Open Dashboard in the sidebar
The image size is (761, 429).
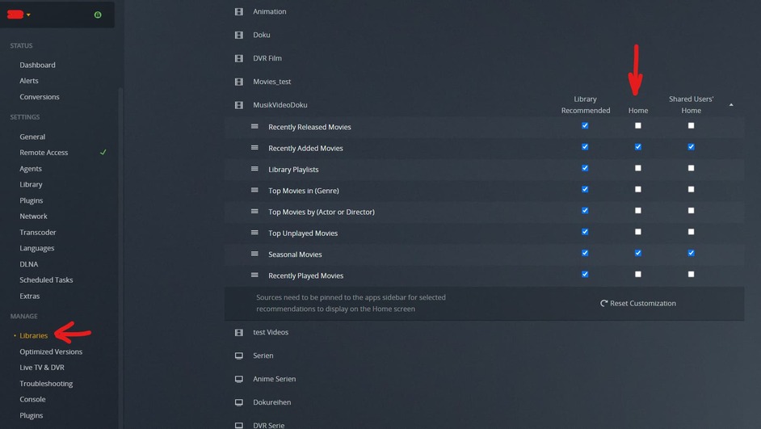(37, 65)
